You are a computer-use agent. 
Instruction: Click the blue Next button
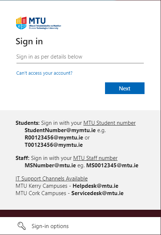(125, 88)
